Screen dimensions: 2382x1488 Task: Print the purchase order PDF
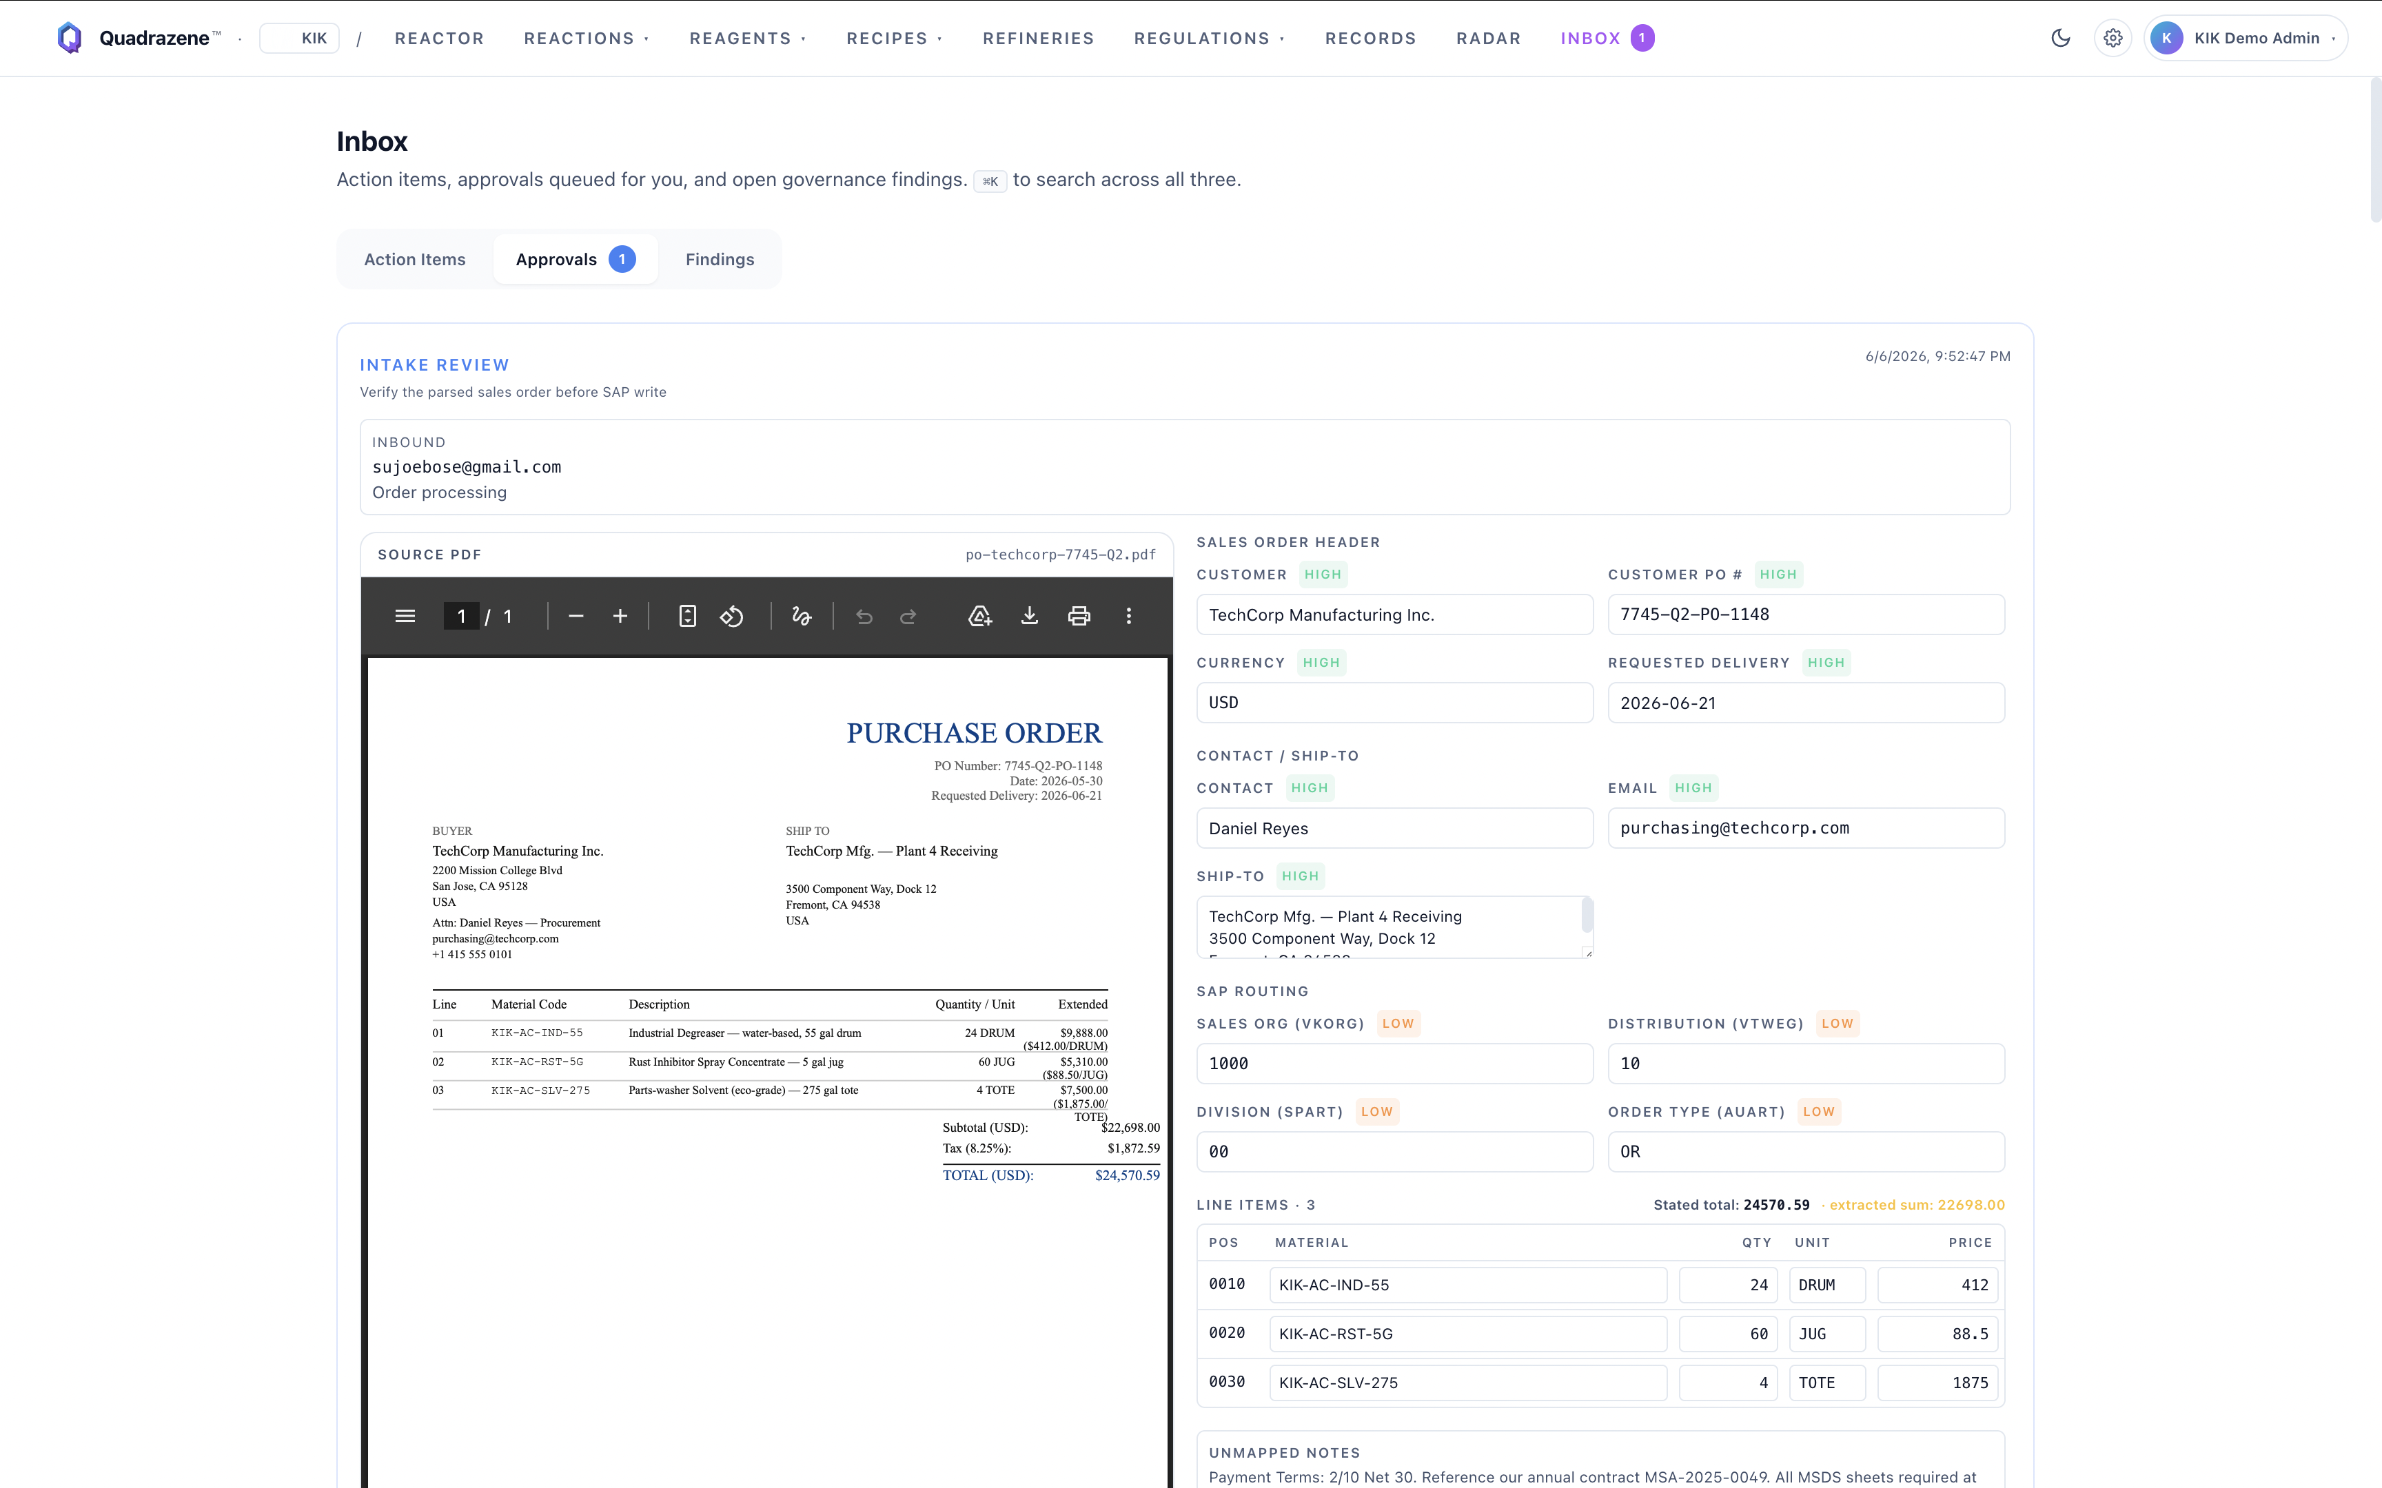coord(1079,616)
